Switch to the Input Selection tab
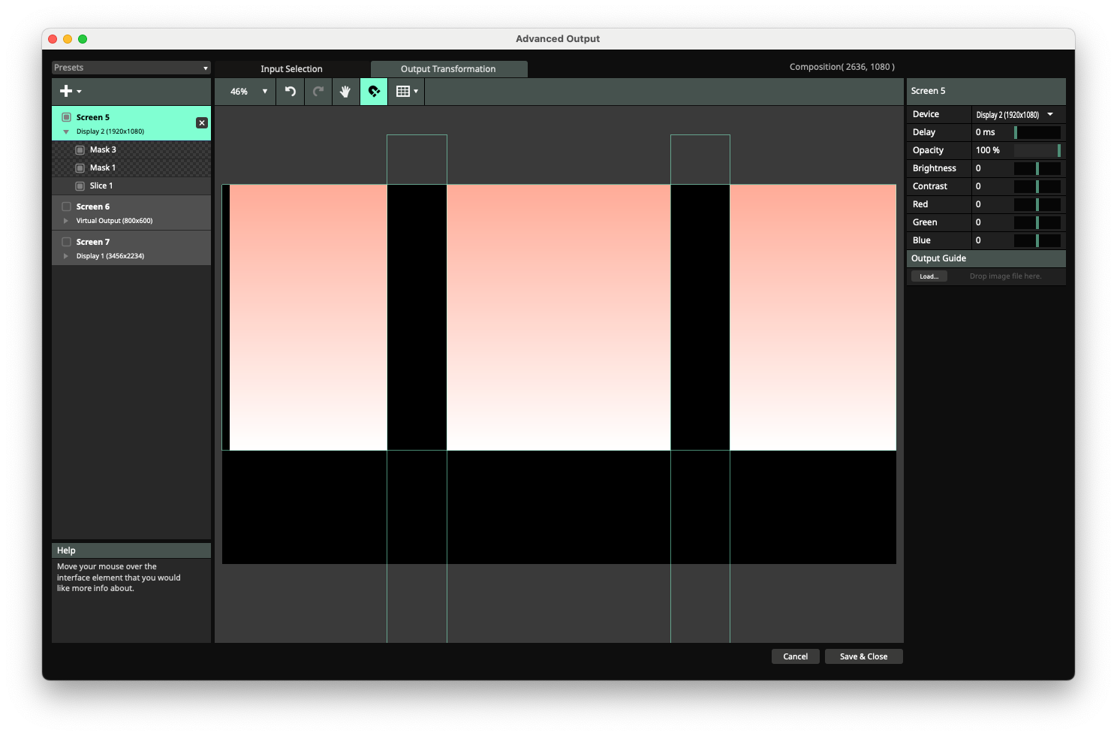 tap(291, 69)
